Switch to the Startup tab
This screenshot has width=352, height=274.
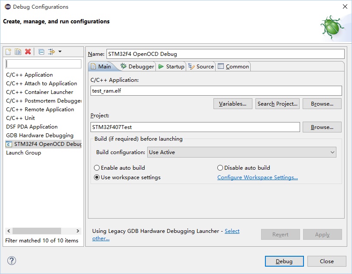(x=171, y=67)
